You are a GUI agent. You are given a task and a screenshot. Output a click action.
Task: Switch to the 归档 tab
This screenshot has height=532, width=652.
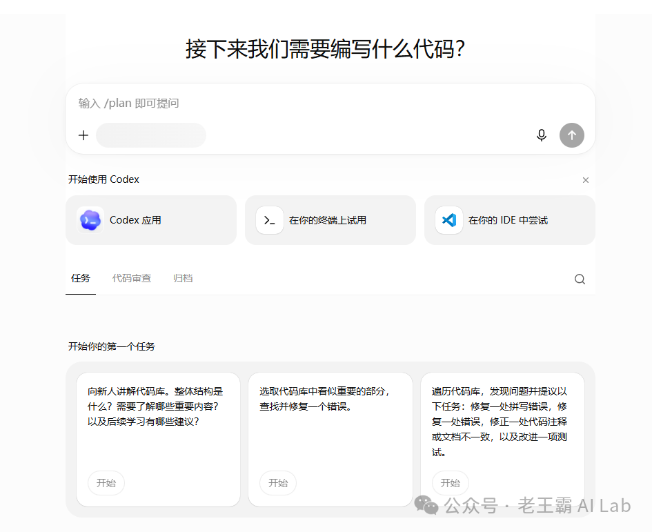[183, 278]
